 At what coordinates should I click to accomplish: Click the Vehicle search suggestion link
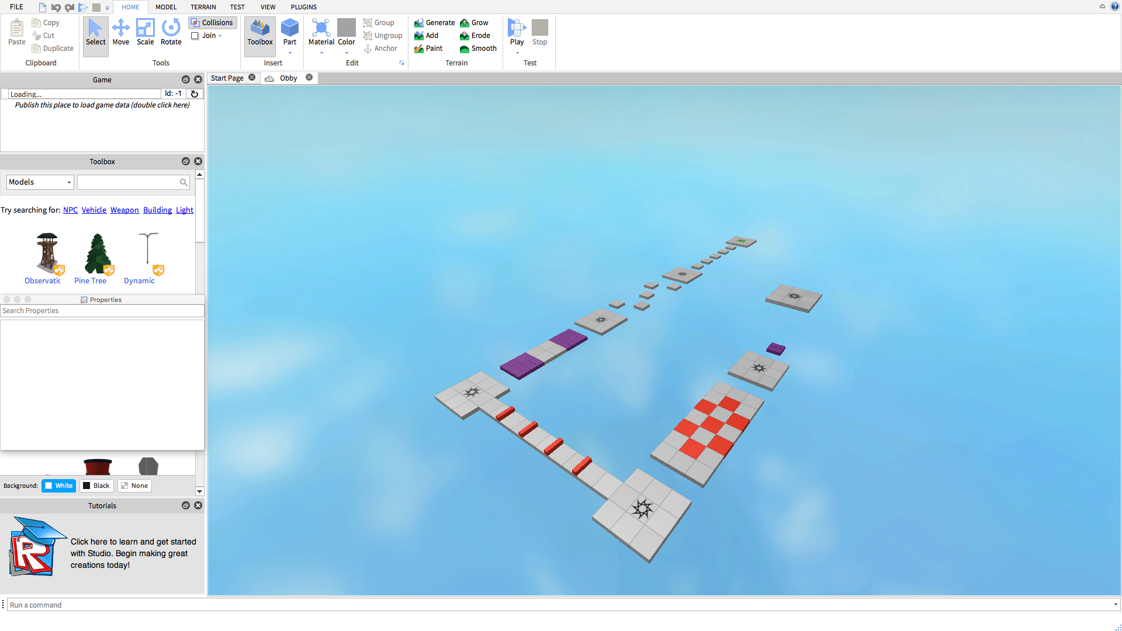click(93, 210)
